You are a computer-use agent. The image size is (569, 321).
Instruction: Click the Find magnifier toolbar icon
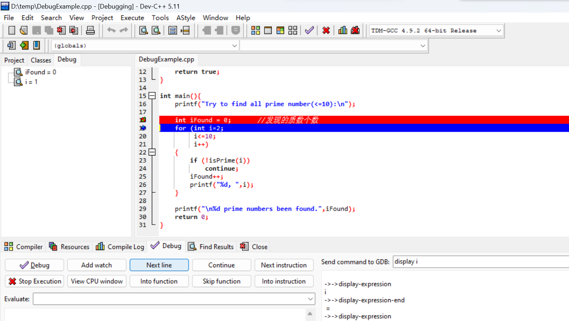(144, 30)
